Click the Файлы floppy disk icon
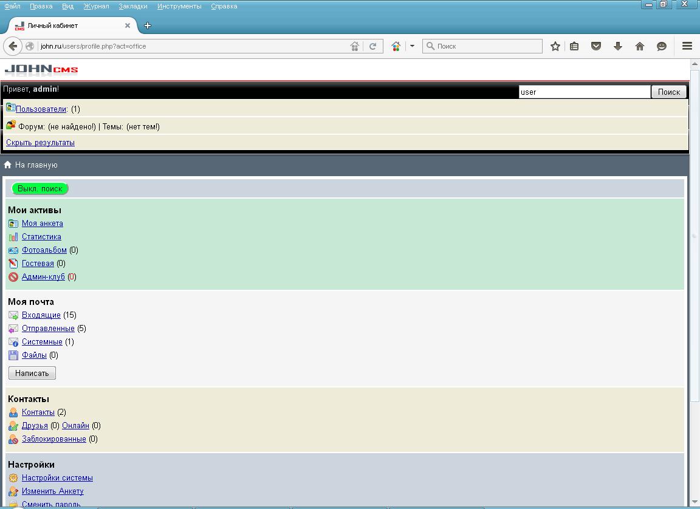The height and width of the screenshot is (509, 700). pos(13,355)
